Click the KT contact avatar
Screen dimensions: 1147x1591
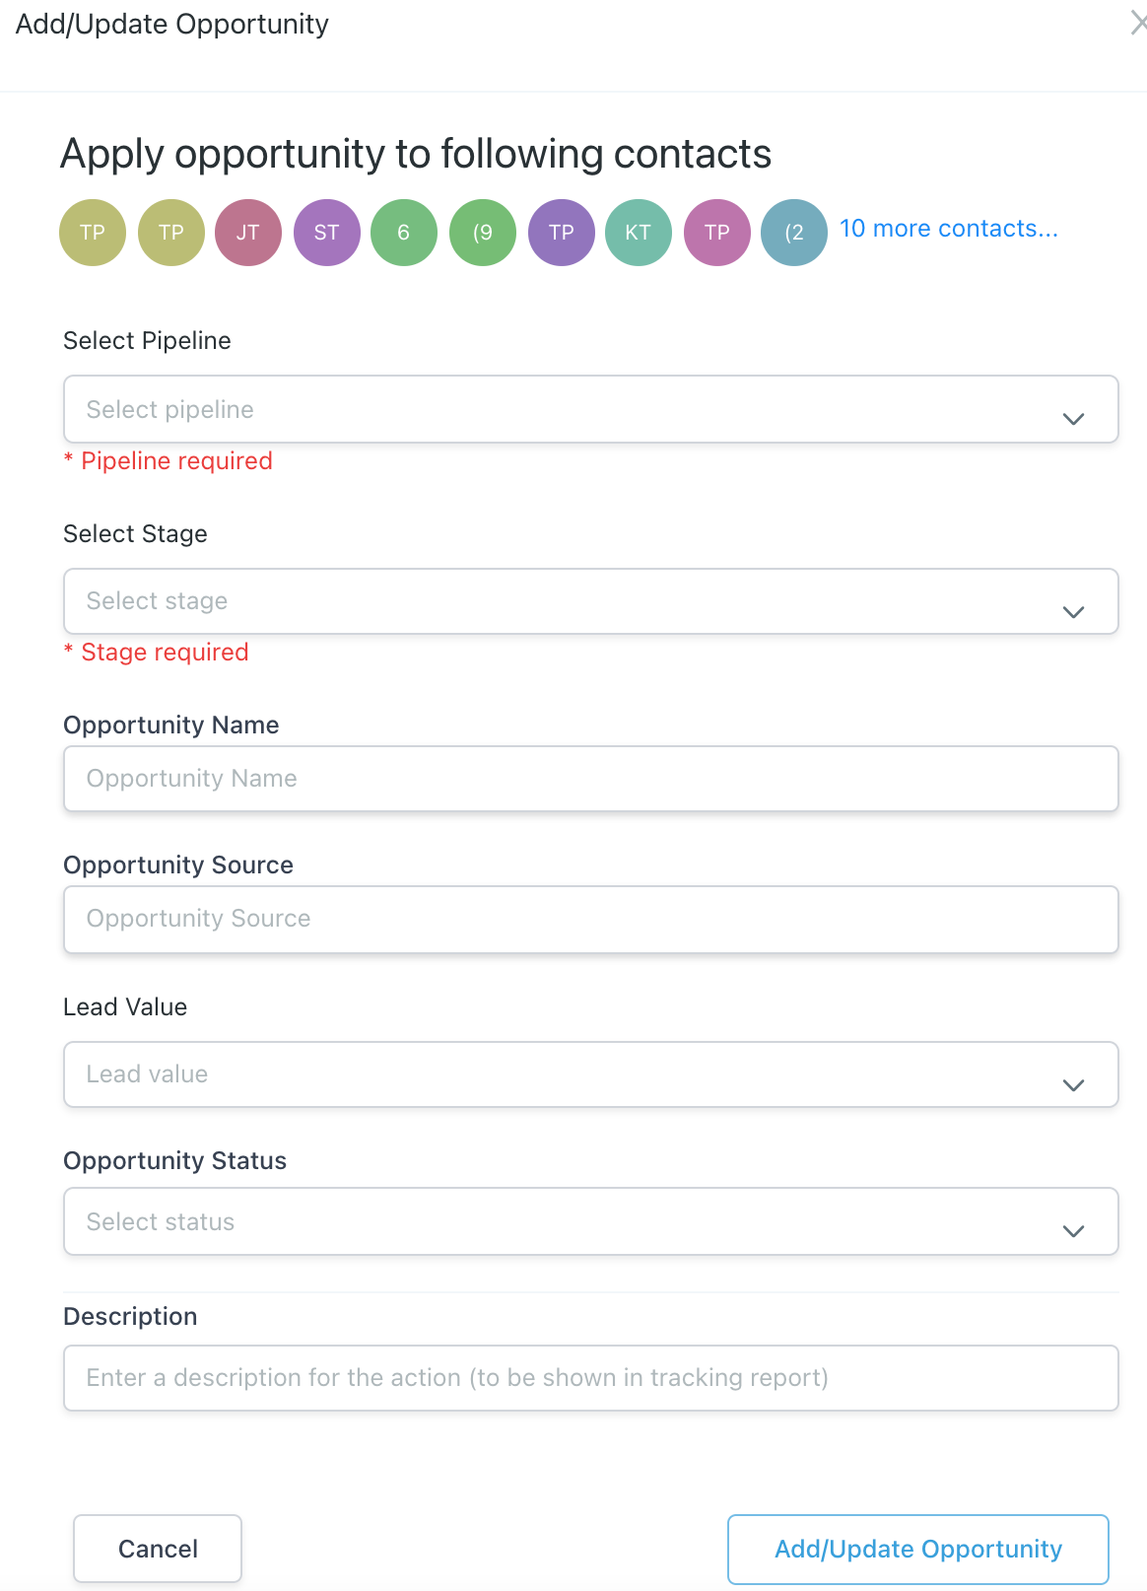coord(639,233)
